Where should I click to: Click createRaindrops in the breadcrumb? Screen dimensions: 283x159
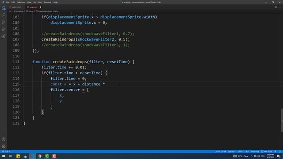click(x=45, y=11)
